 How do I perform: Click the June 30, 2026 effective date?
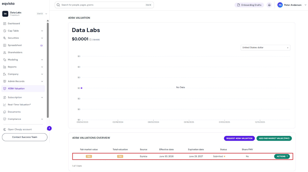(x=166, y=156)
